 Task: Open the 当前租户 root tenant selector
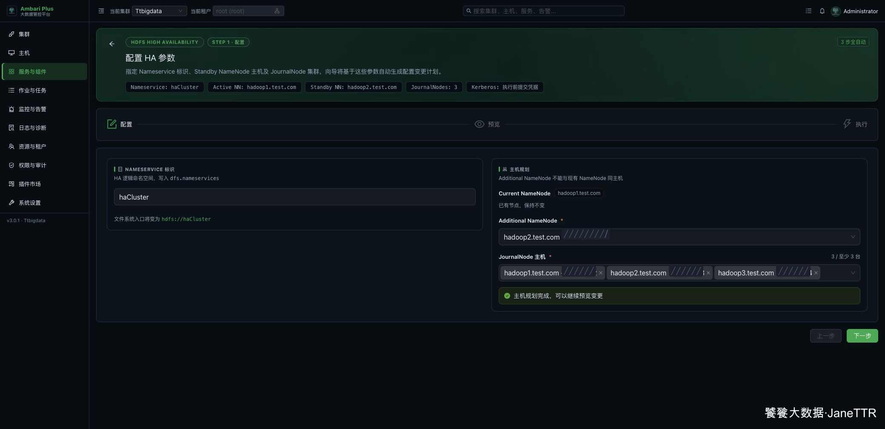(248, 11)
